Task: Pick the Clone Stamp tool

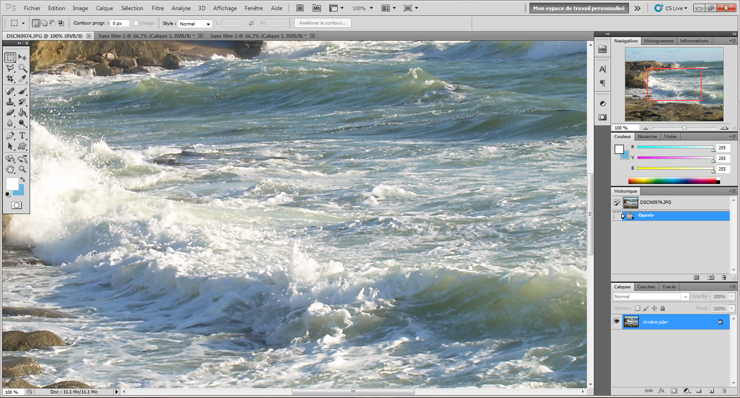Action: pyautogui.click(x=10, y=102)
